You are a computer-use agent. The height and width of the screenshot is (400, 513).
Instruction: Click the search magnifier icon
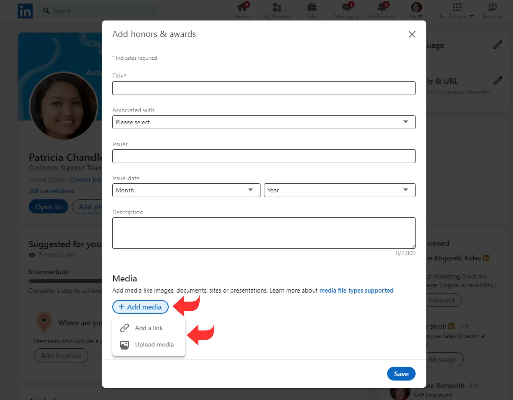tap(46, 11)
